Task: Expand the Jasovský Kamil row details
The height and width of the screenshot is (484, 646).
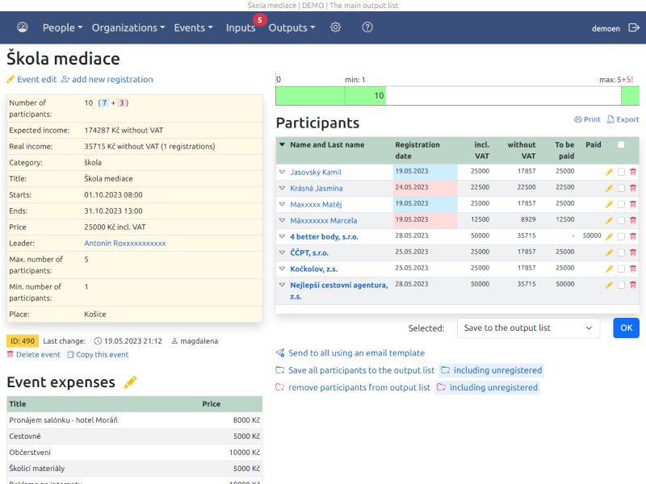Action: [282, 172]
